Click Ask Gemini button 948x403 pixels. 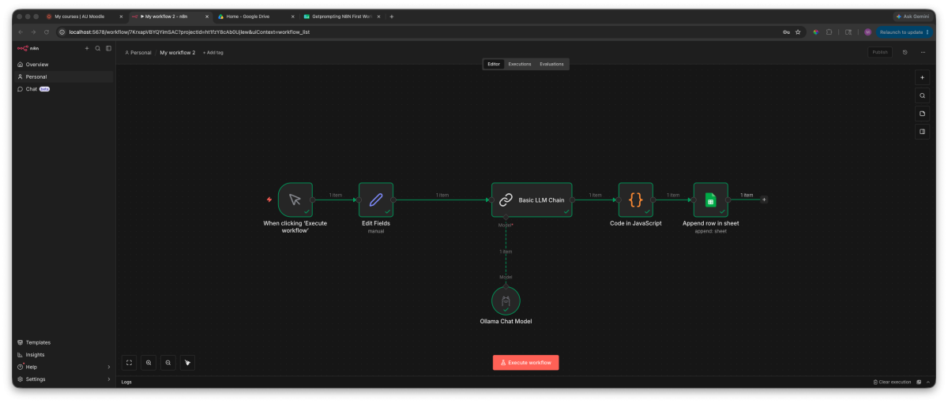(914, 16)
